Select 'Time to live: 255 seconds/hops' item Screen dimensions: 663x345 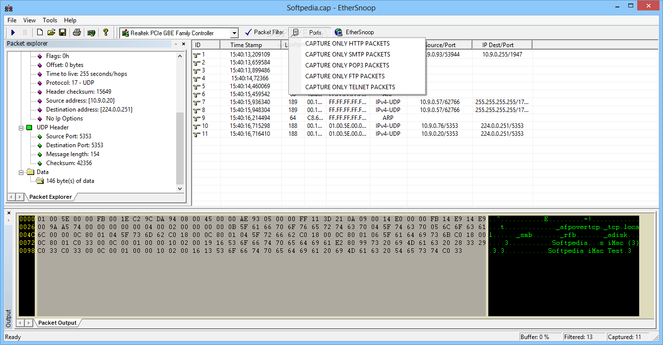pos(87,74)
